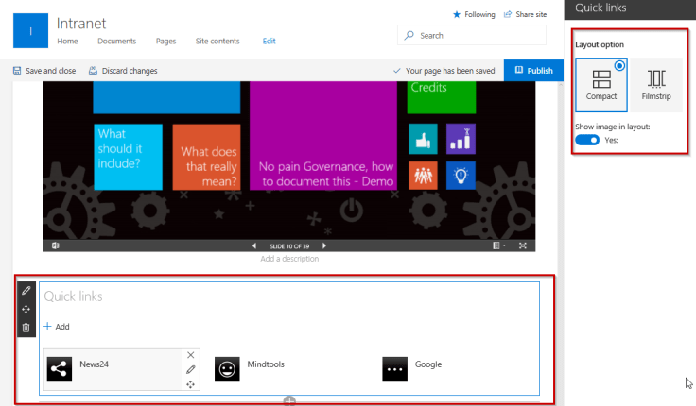Select the Compact layout option
696x406 pixels.
tap(600, 85)
